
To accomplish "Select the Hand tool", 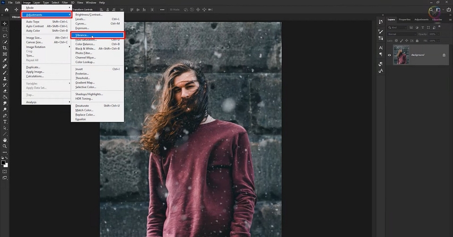I will click(x=5, y=139).
